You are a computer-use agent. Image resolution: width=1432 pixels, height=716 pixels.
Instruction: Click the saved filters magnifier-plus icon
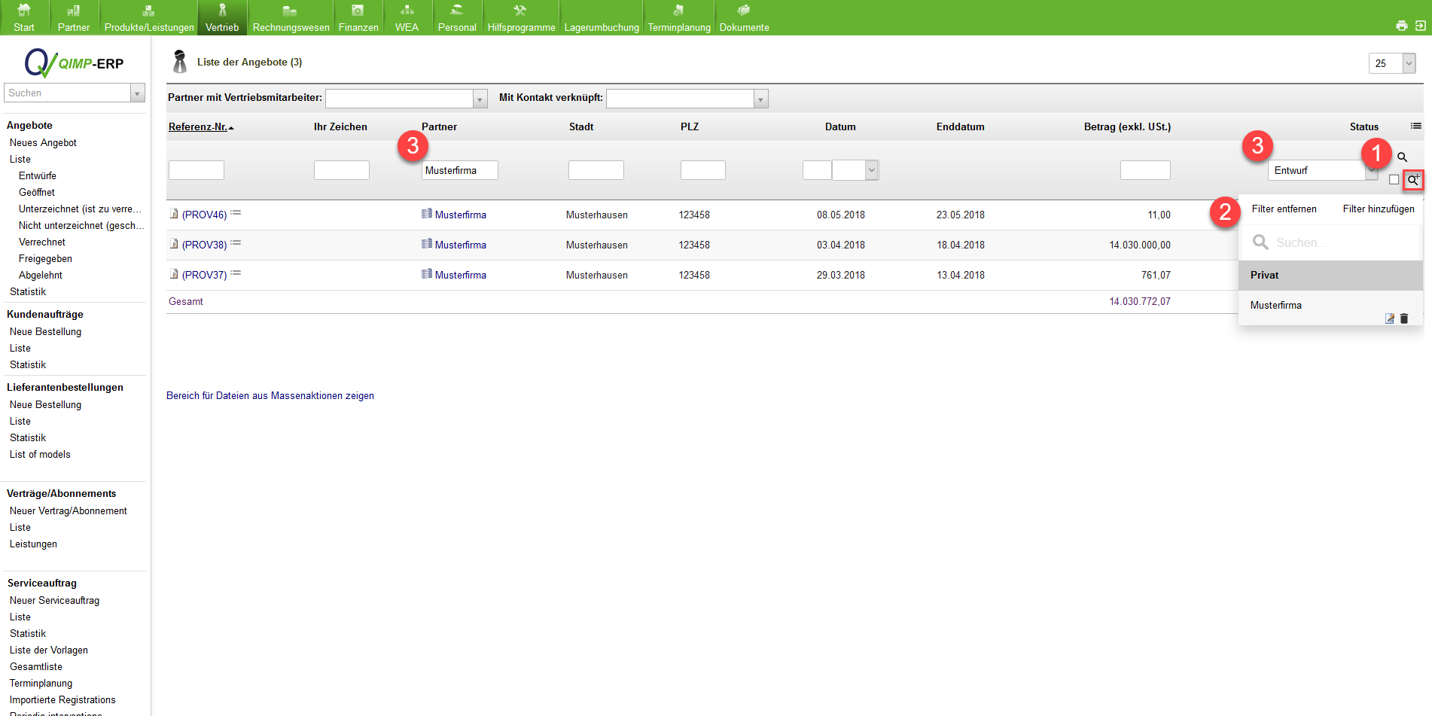click(x=1413, y=180)
